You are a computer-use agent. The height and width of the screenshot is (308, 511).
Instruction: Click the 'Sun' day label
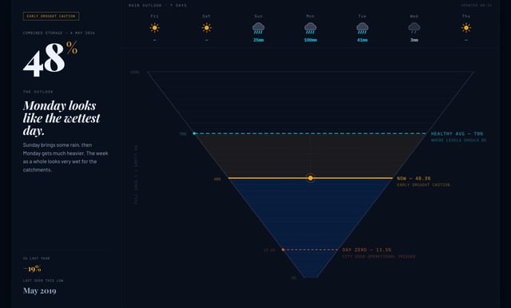coord(259,16)
